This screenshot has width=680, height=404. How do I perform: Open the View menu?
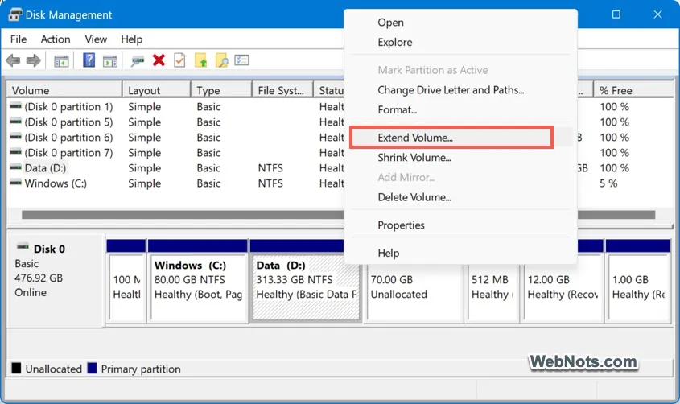coord(96,39)
